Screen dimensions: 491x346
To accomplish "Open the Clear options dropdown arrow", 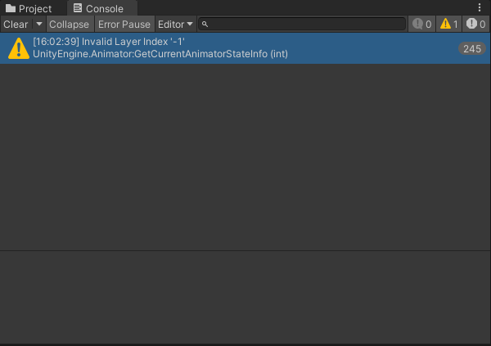I will 38,25.
